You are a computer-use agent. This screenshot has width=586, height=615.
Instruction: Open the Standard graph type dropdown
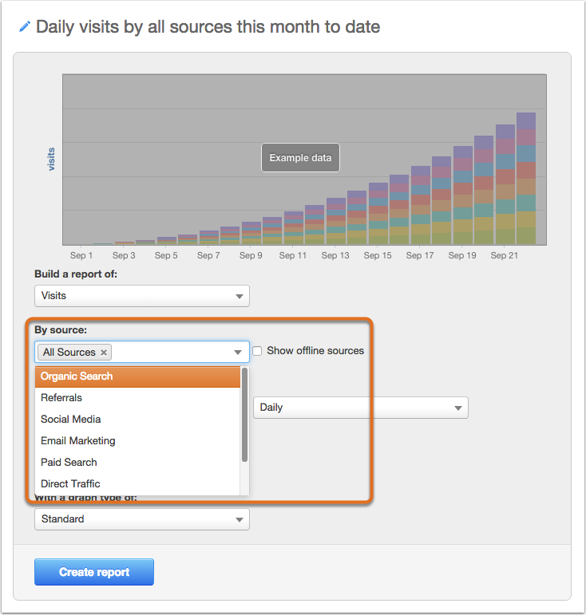(x=142, y=519)
